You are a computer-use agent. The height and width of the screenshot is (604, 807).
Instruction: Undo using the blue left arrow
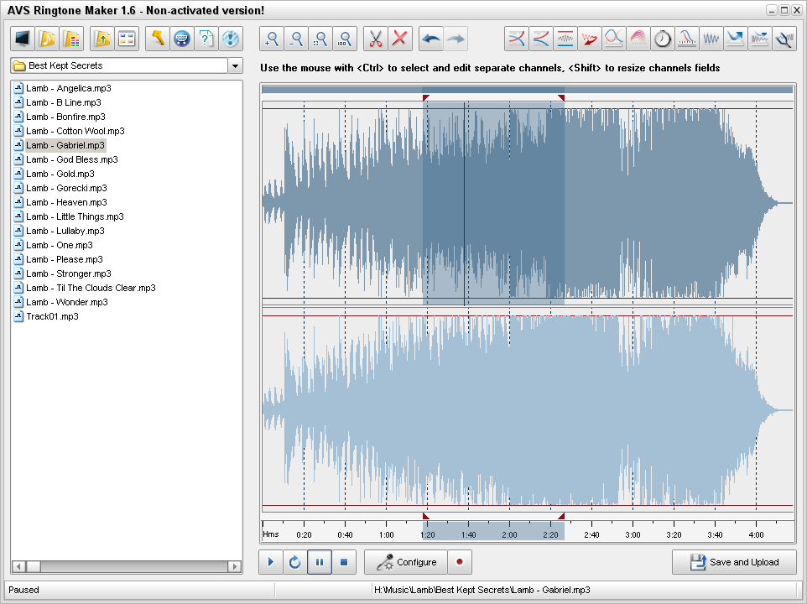click(431, 39)
